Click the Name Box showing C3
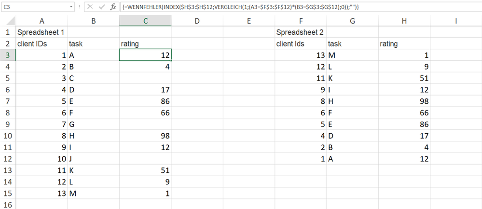The width and height of the screenshot is (482, 209). click(x=35, y=6)
